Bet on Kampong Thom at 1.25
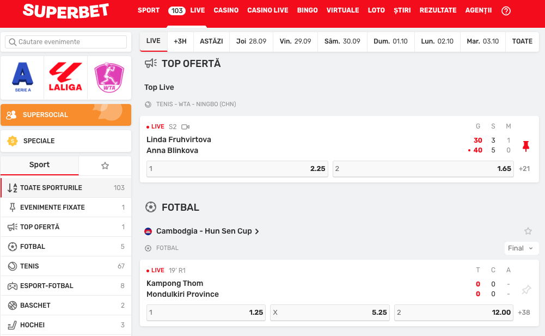The image size is (545, 336). (206, 313)
